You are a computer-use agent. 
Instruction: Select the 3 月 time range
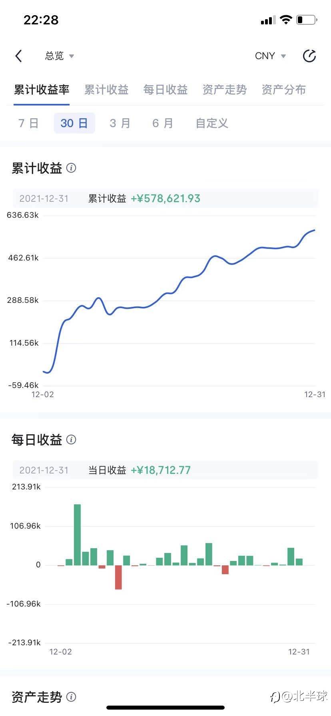tap(120, 123)
